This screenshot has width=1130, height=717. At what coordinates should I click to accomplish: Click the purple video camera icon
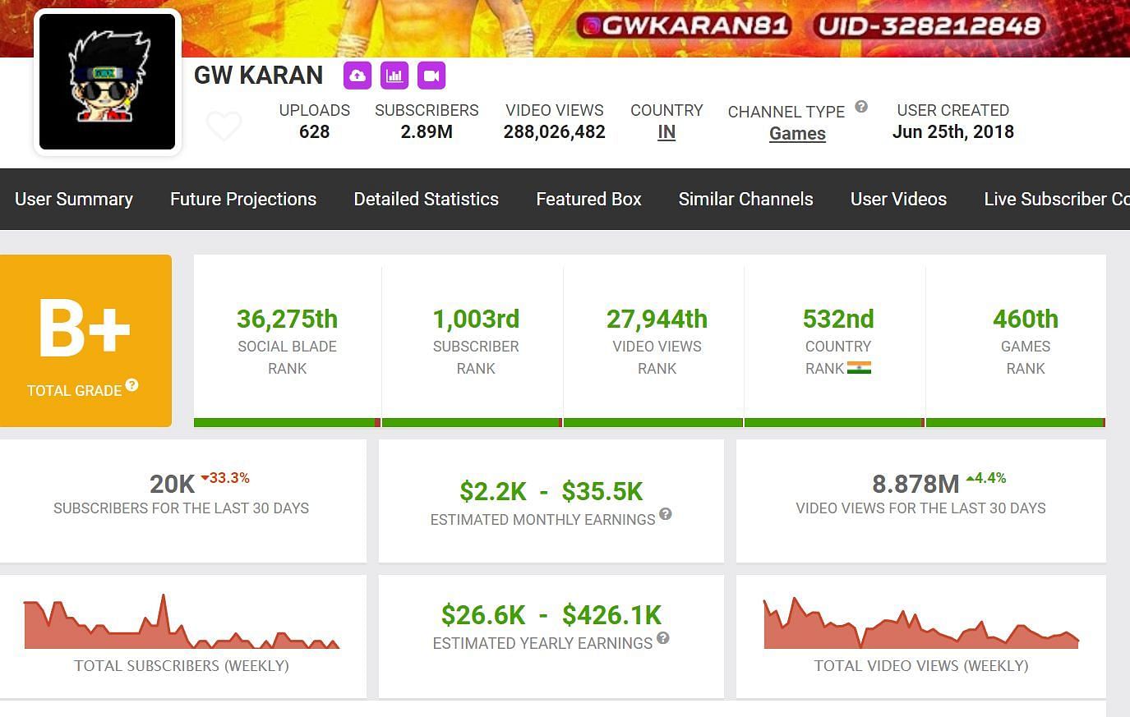pyautogui.click(x=431, y=76)
